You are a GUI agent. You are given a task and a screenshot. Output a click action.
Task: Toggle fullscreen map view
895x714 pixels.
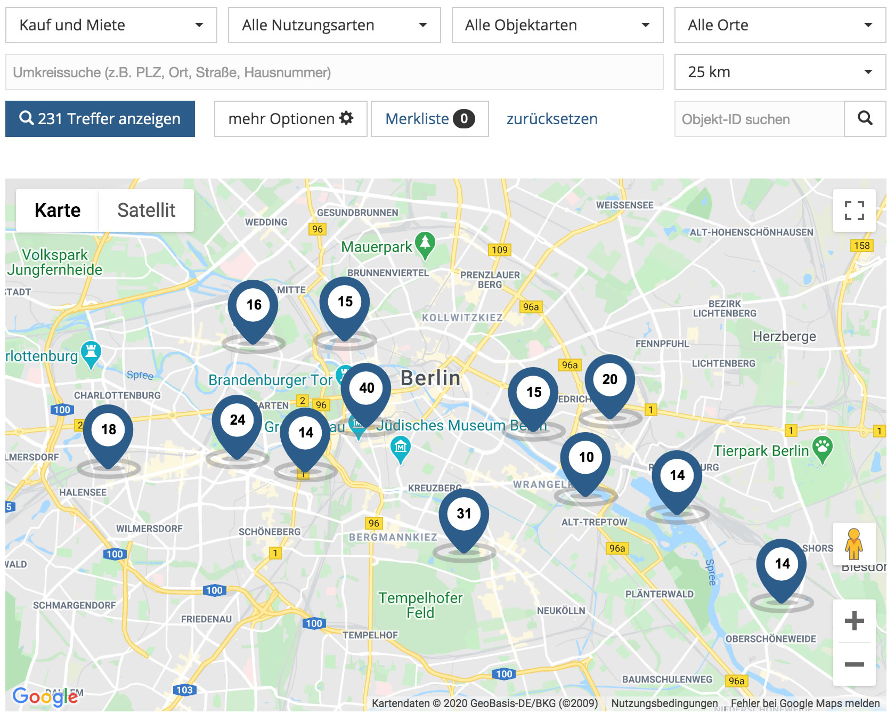pyautogui.click(x=855, y=210)
